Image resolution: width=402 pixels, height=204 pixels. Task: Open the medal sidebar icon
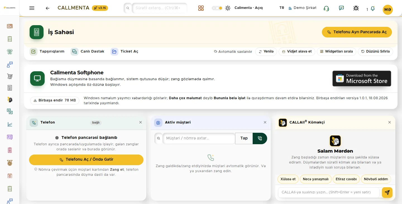pos(10,163)
